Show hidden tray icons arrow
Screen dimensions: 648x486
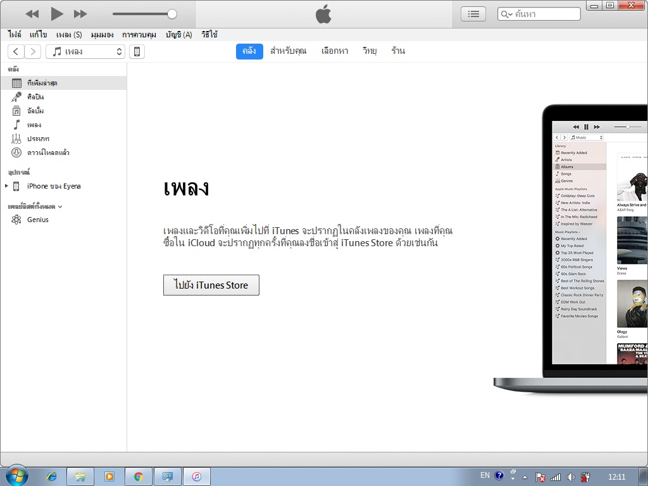pyautogui.click(x=525, y=477)
